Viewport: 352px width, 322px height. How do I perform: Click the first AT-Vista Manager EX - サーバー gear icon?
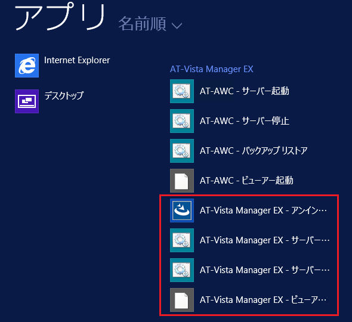[182, 240]
